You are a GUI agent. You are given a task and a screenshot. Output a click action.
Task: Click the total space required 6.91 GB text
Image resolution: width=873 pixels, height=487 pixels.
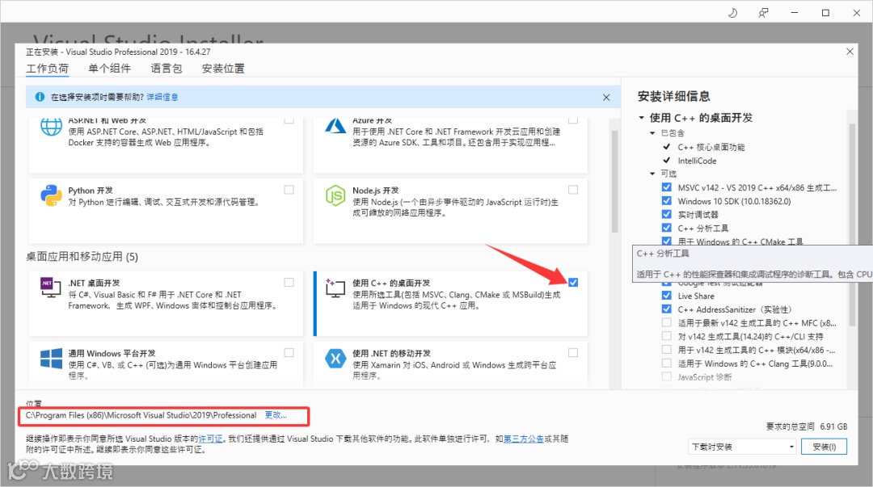point(807,426)
